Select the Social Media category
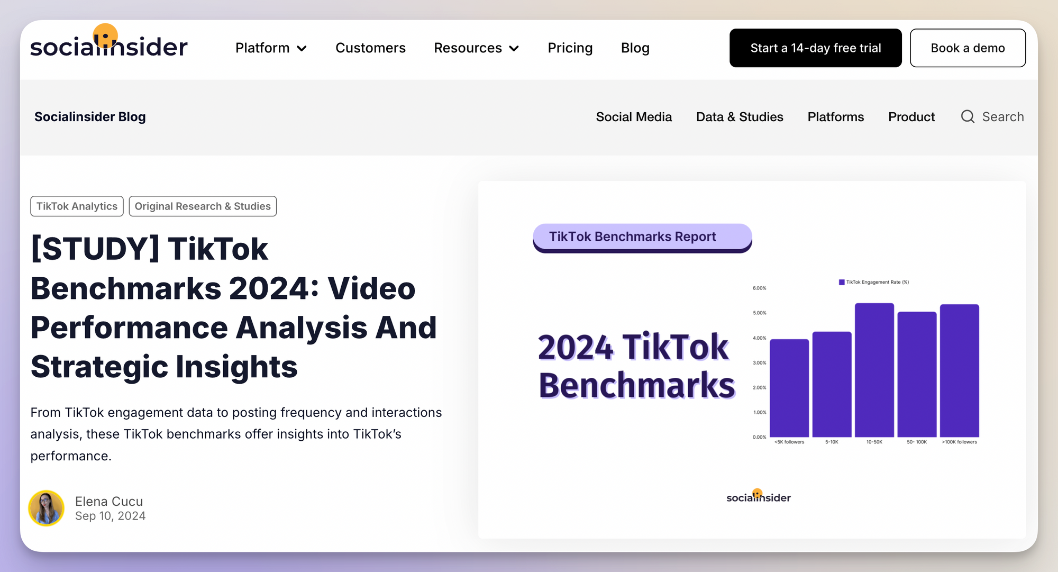1058x572 pixels. (634, 116)
